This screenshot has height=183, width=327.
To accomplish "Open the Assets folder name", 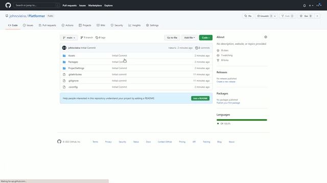I will [72, 55].
